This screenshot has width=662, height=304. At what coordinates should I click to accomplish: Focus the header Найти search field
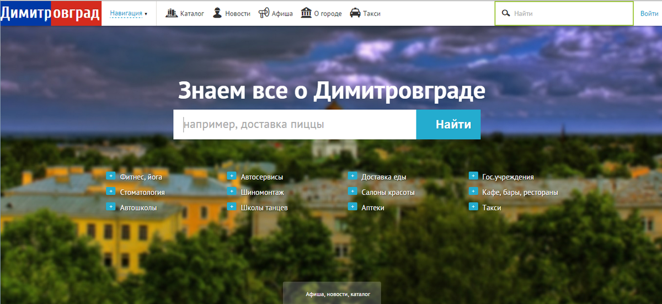pyautogui.click(x=564, y=13)
